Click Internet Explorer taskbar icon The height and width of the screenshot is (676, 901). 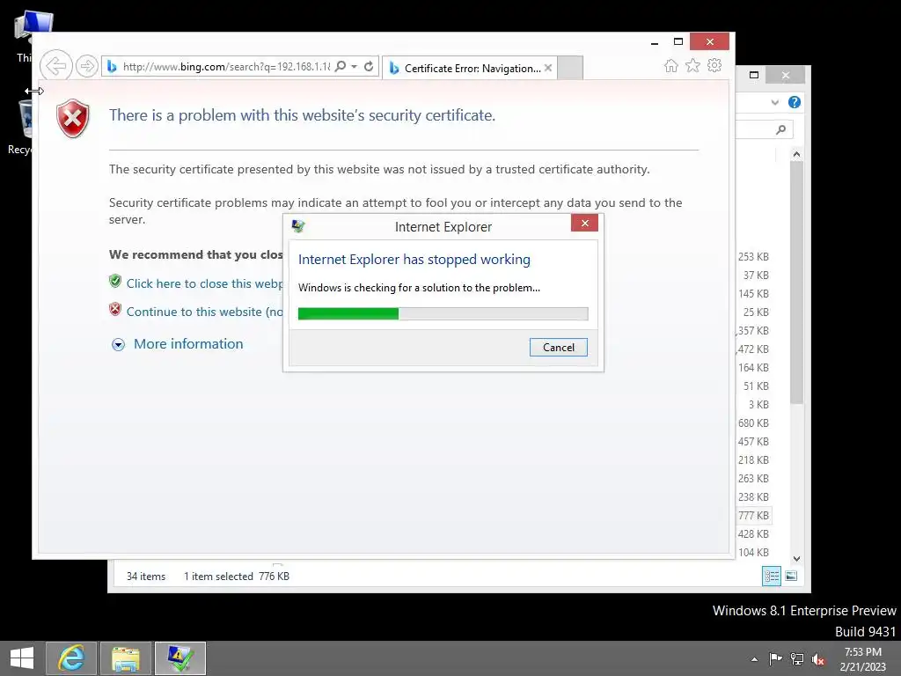tap(71, 658)
